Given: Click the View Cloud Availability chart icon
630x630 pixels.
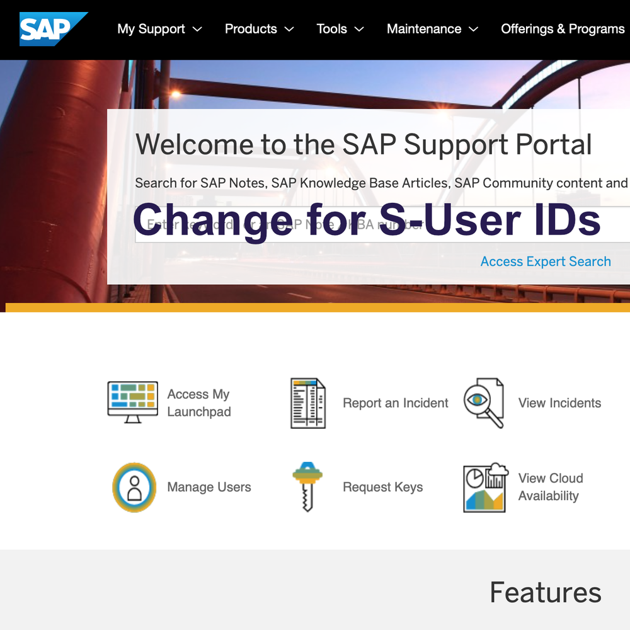Looking at the screenshot, I should (x=486, y=488).
